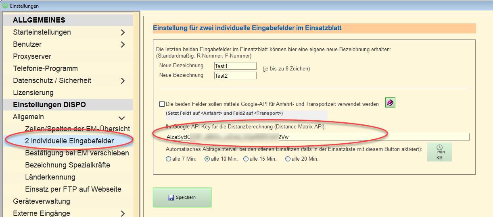Click the purple book help icon
This screenshot has height=217, width=493.
(x=390, y=103)
